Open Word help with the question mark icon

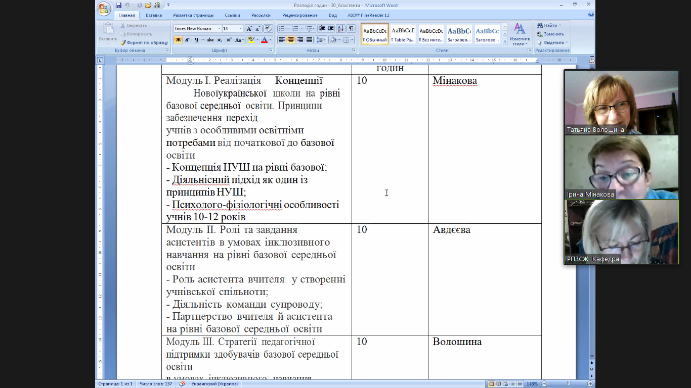point(591,15)
